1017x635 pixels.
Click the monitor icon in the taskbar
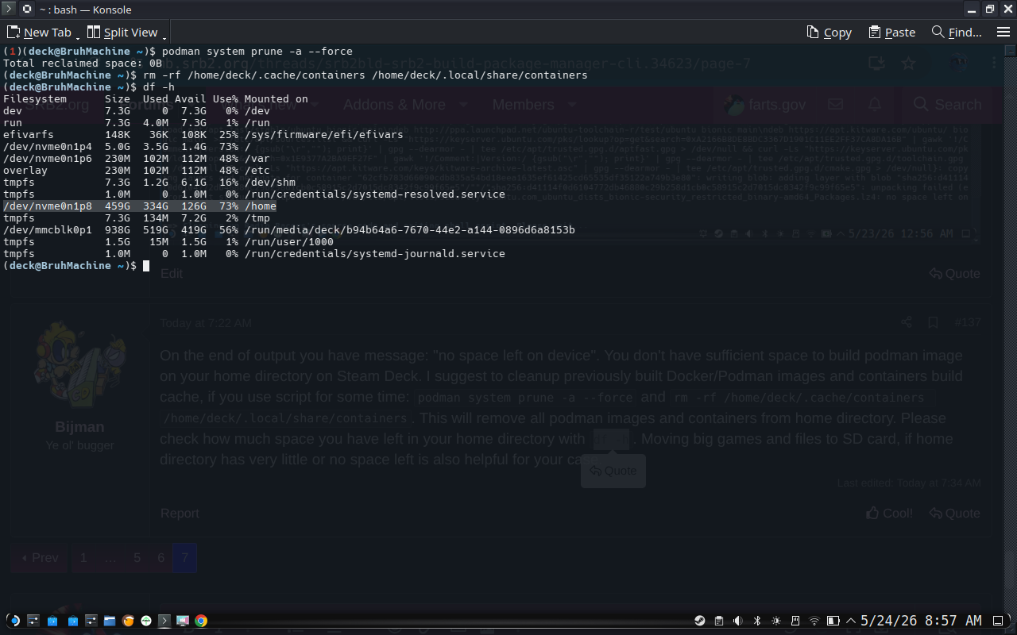tap(183, 621)
